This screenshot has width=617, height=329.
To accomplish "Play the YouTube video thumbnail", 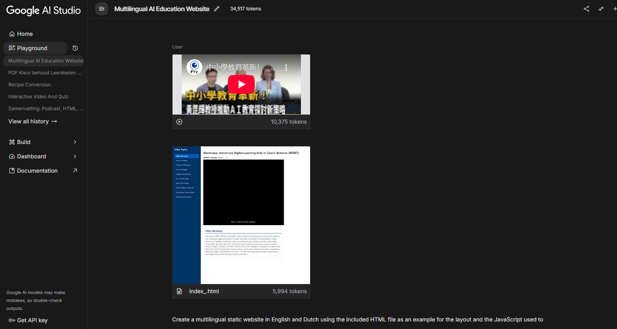I will (x=241, y=84).
